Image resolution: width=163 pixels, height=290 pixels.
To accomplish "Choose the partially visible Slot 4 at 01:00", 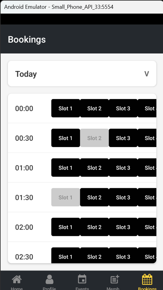I will pos(147,168).
